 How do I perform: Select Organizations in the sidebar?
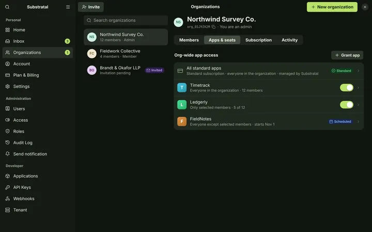(38, 53)
